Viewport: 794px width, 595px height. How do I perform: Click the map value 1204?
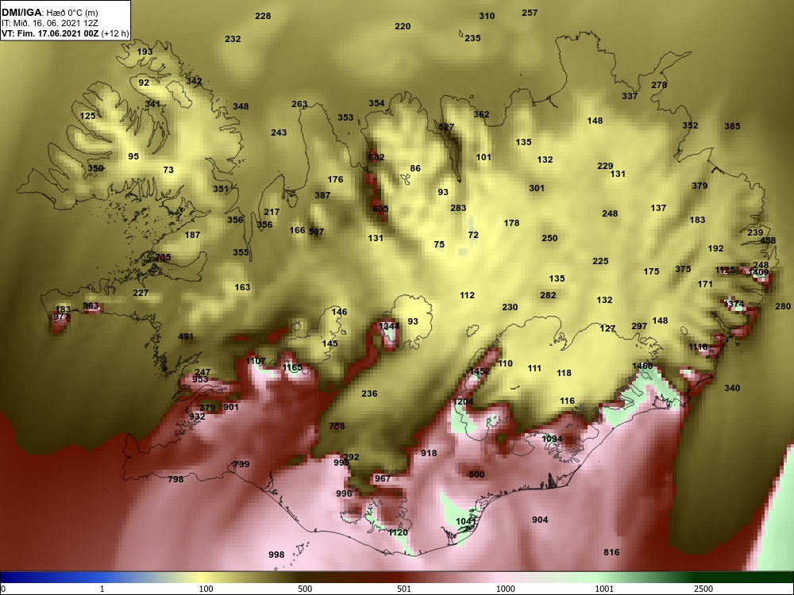click(463, 401)
